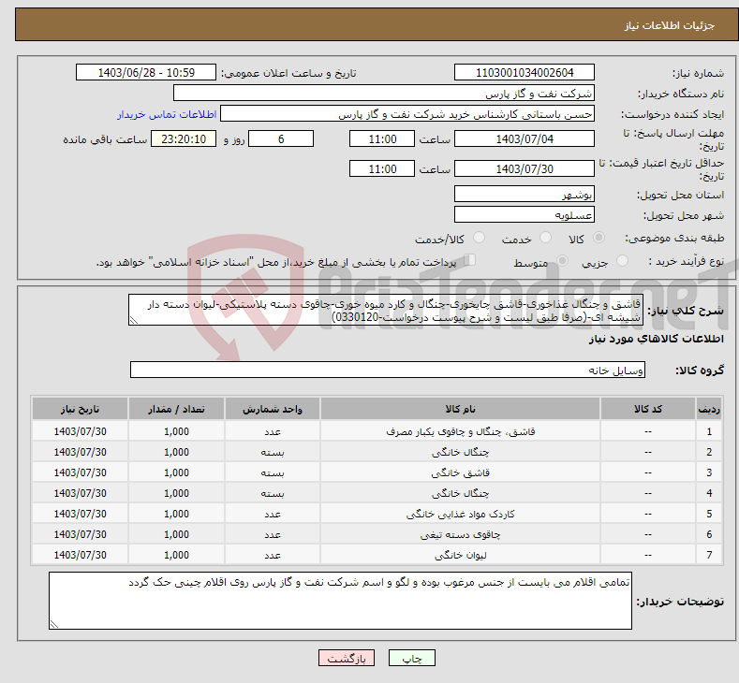
Task: Click the شرح کلی نیاز description textarea
Action: coord(386,311)
